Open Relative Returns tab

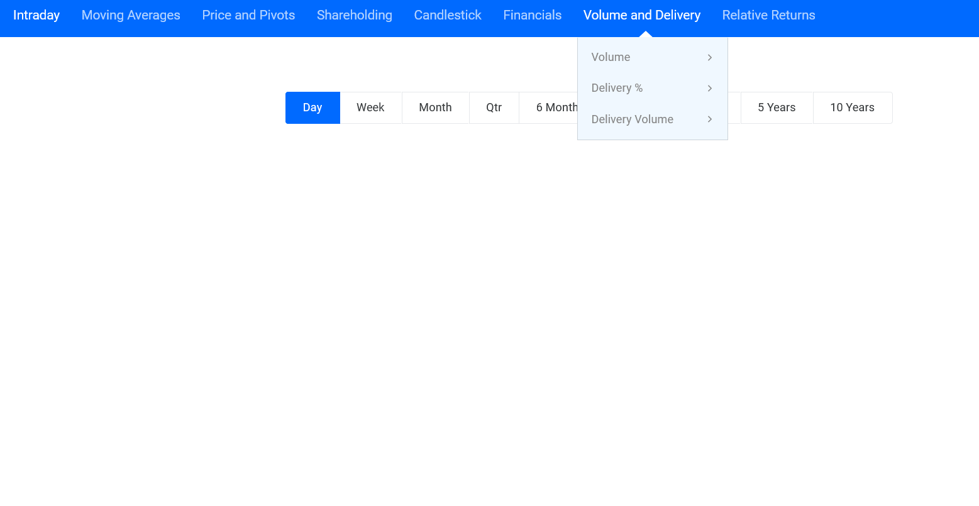(768, 15)
